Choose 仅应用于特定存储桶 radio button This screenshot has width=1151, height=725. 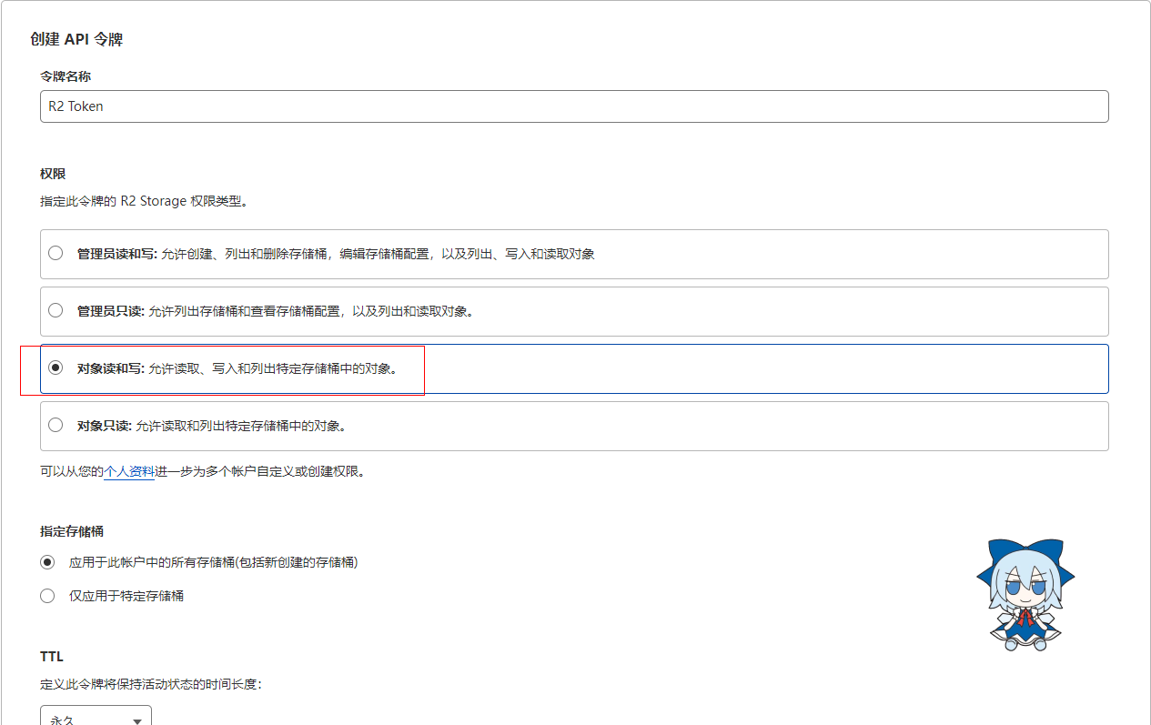click(x=47, y=596)
